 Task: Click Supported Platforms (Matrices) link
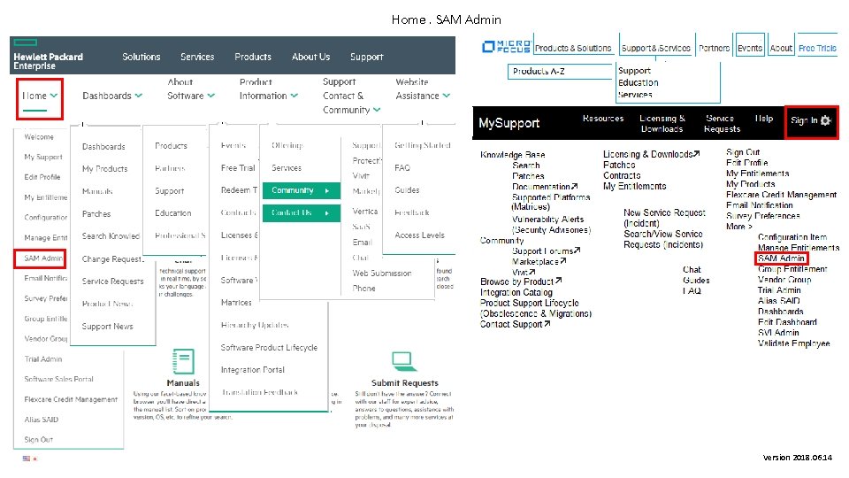(x=551, y=202)
